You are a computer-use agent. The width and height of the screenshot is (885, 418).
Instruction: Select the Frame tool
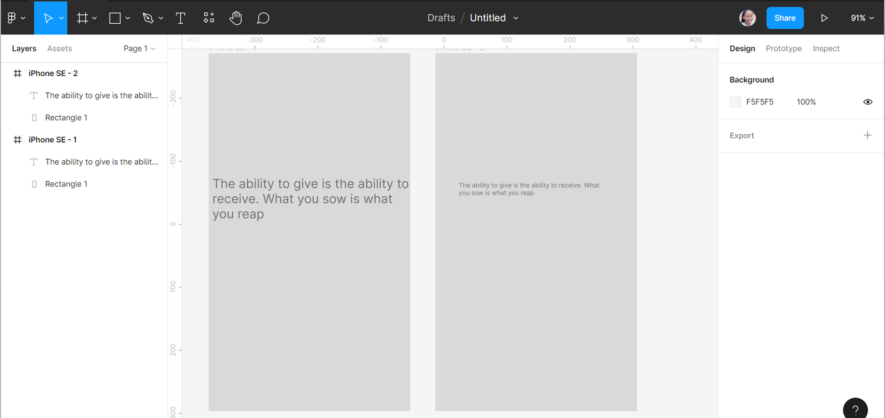[x=82, y=18]
